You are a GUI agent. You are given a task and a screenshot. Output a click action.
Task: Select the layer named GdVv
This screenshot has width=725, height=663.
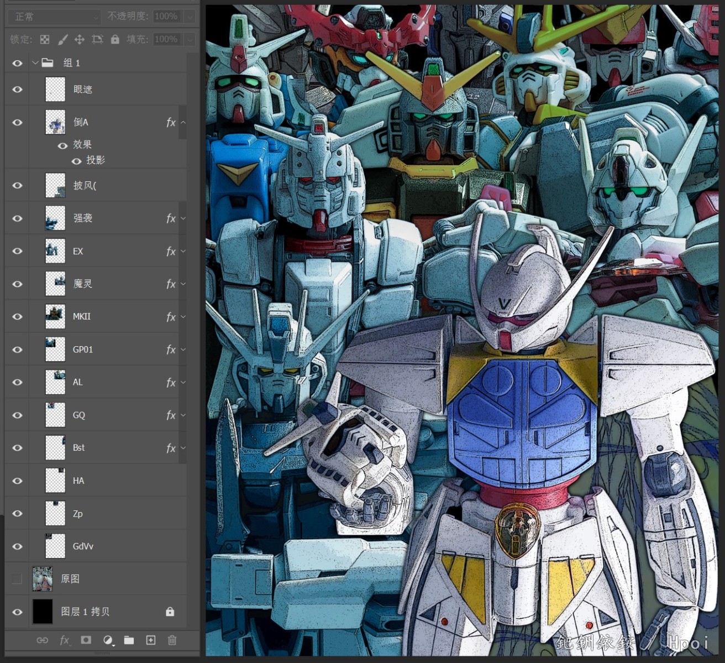(83, 546)
